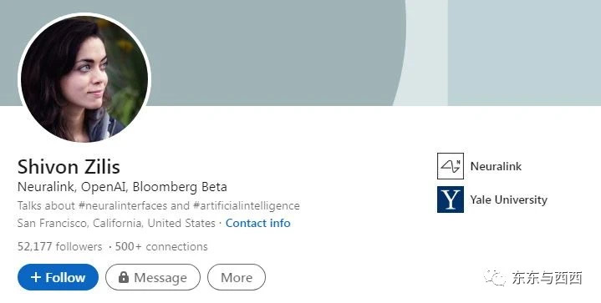View the 52,177 followers count

click(60, 246)
